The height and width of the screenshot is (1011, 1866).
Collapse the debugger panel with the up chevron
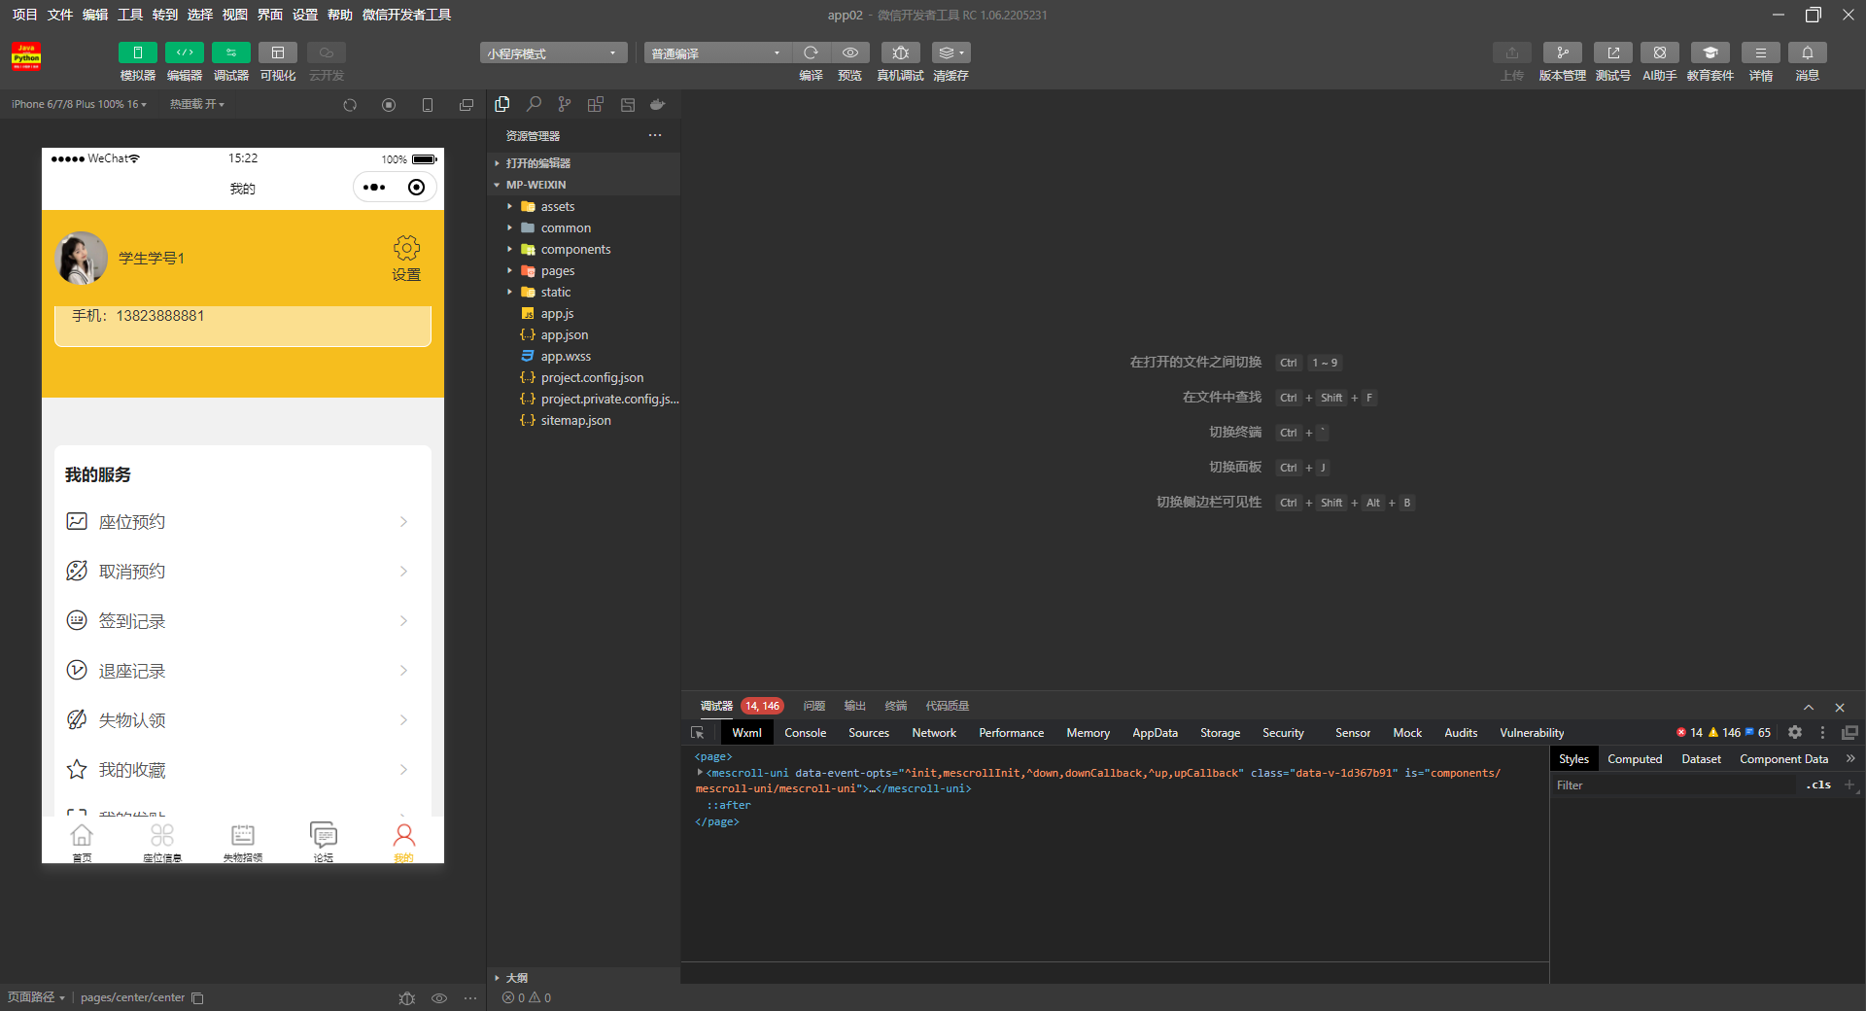tap(1809, 707)
